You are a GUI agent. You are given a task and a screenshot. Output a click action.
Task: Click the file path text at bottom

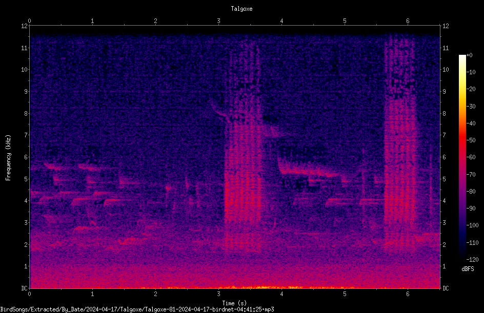point(137,309)
